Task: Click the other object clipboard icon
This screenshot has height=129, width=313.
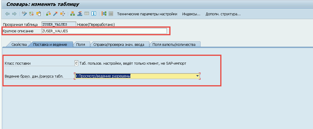Action: (x=38, y=14)
